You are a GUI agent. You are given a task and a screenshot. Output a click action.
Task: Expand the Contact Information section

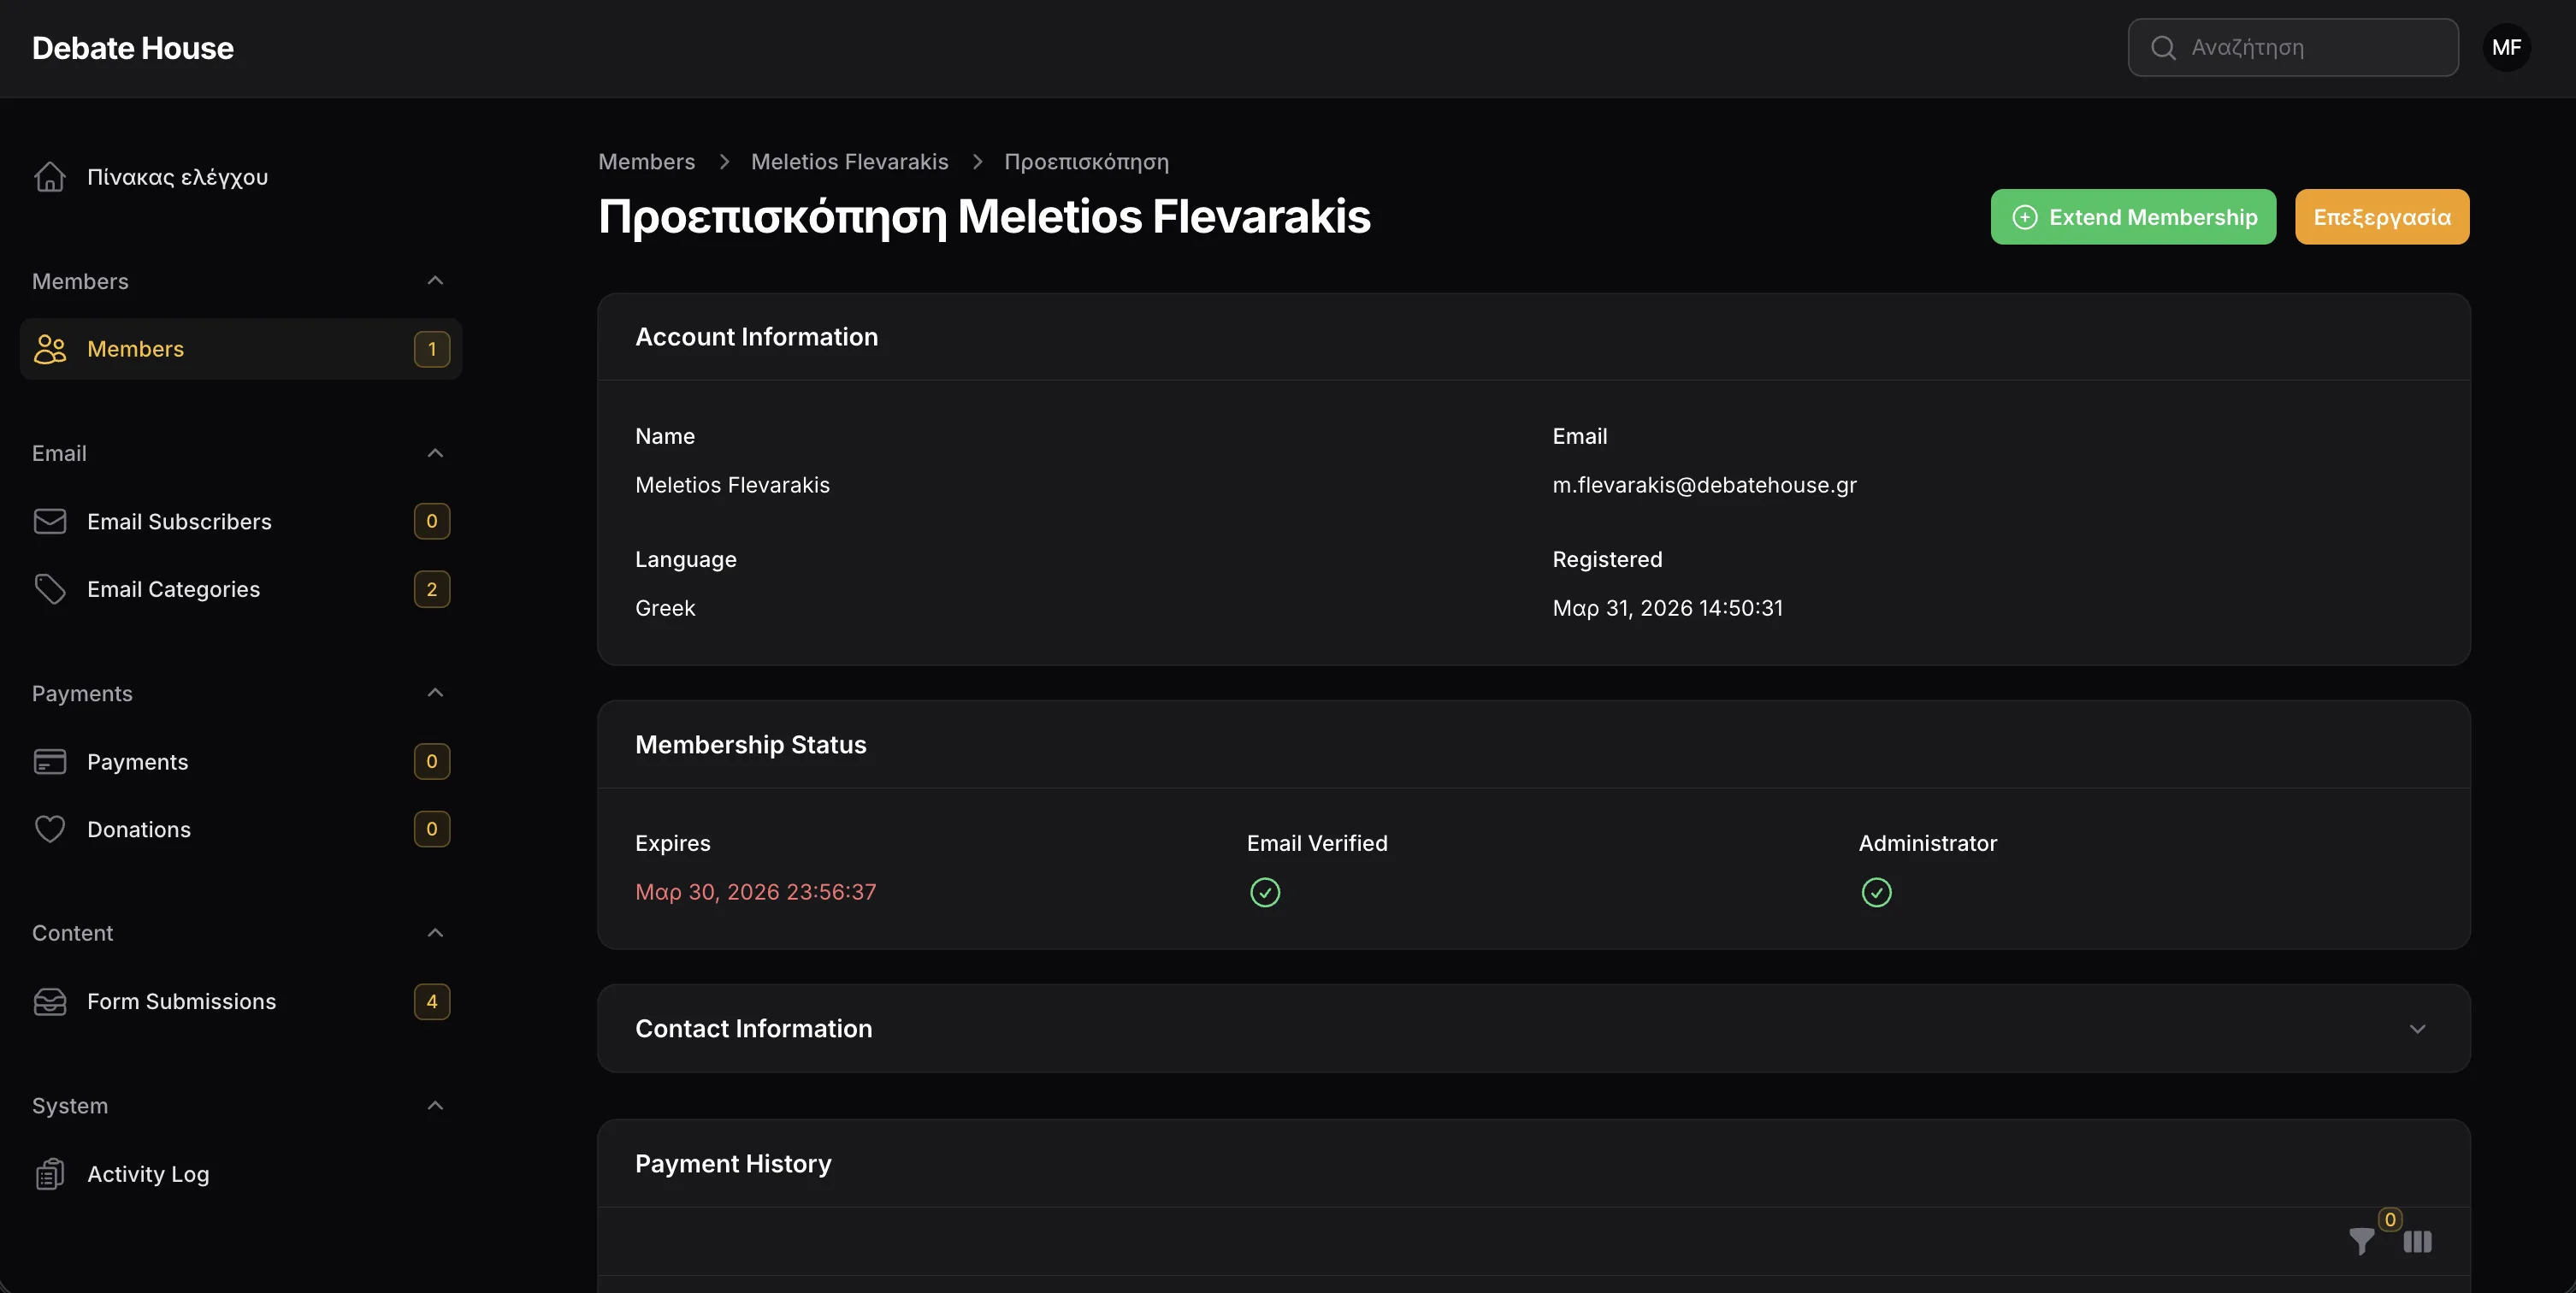2417,1029
